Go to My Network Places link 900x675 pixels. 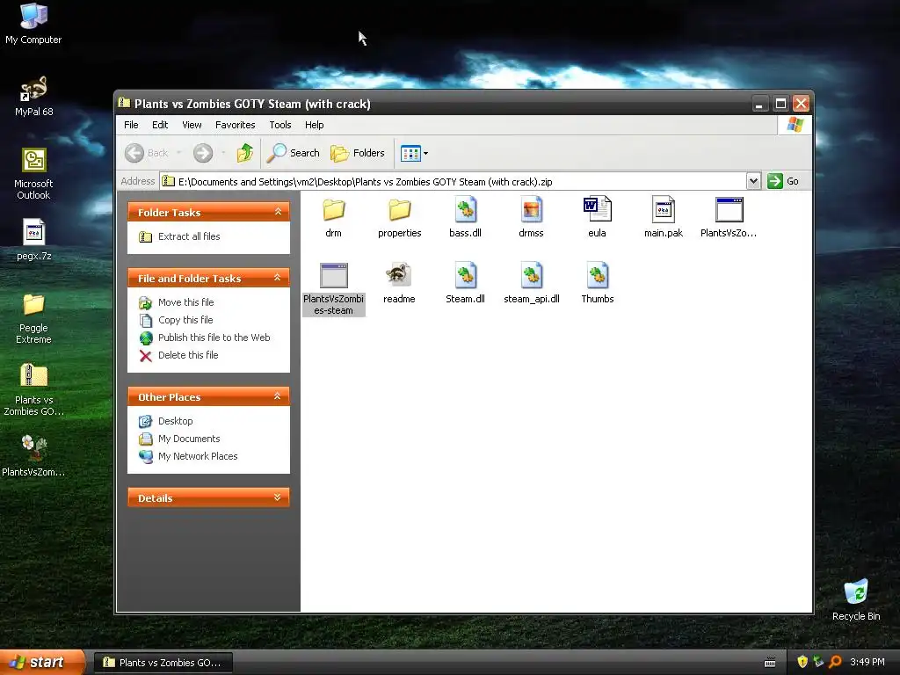point(198,456)
